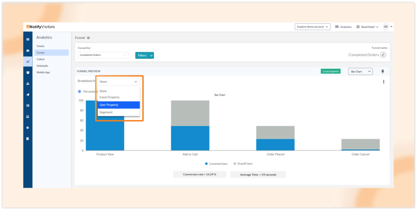Viewport: 417px width, 210px height.
Task: Open the campaigns paper-plane sidebar icon
Action: coord(28,95)
